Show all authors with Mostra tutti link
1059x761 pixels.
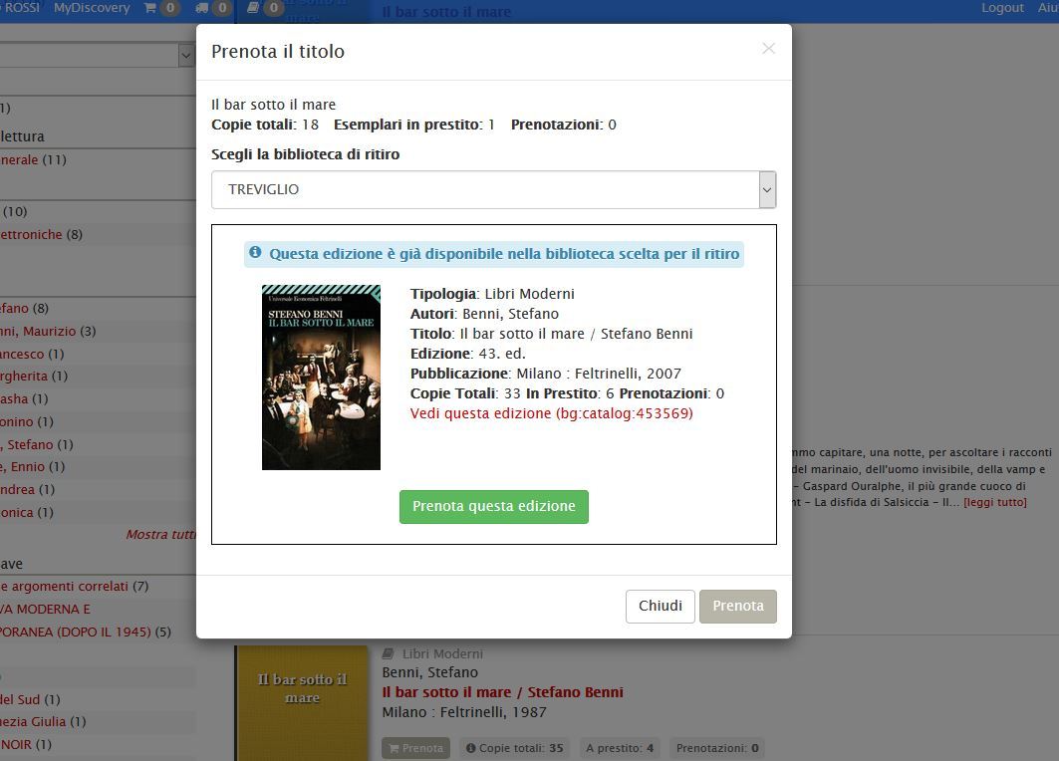pos(160,535)
